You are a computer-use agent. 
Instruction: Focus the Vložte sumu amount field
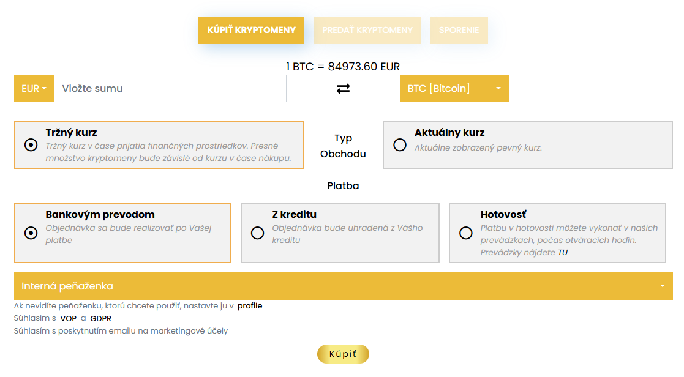tap(170, 89)
